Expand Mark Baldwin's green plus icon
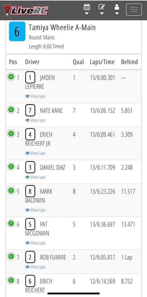147x297 pixels. [x=11, y=190]
